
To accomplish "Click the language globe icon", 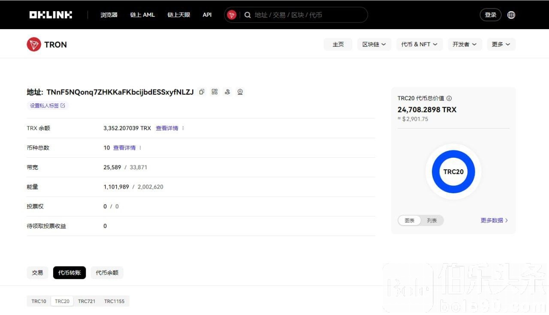I will pos(511,15).
